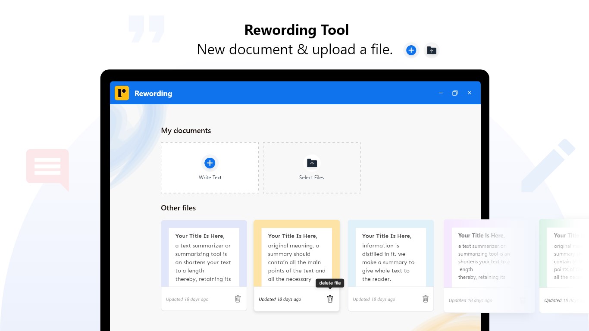Click the 'delete file' tooltip
Image resolution: width=589 pixels, height=331 pixels.
click(x=330, y=283)
